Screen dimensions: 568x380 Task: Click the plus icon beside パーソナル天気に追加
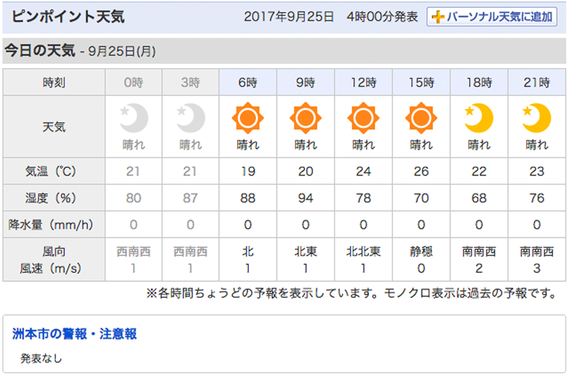pos(437,17)
